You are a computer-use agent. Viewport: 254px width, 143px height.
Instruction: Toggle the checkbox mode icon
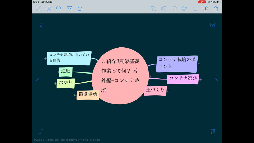212,25
